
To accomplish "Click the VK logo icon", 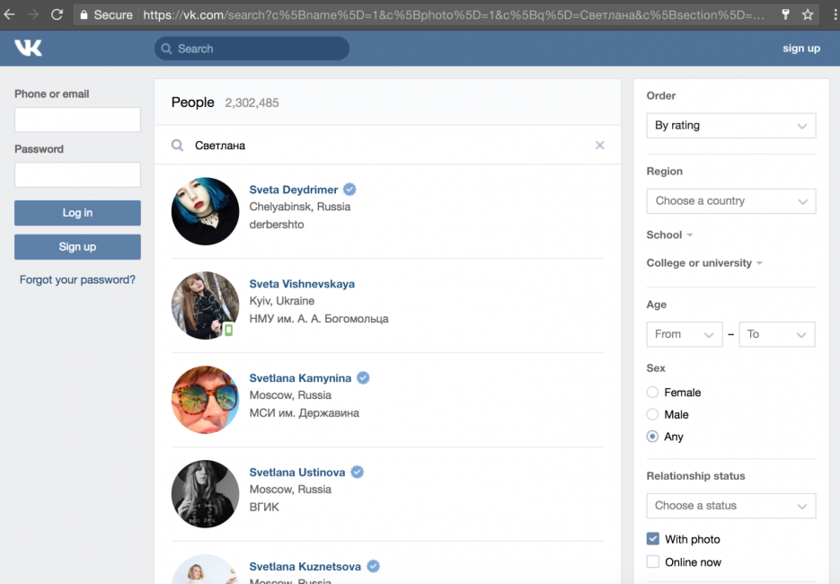I will [x=28, y=49].
